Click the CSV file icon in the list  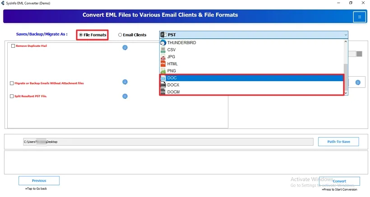click(163, 50)
